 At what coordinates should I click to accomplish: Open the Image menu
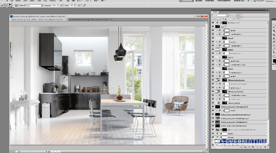pos(18,1)
